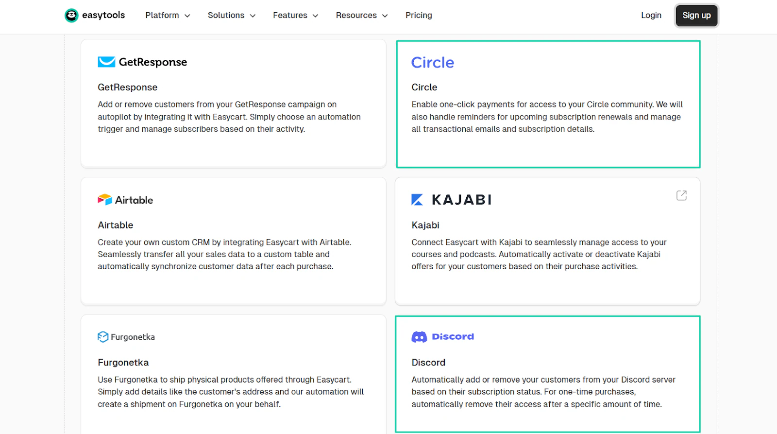Screen dimensions: 777x434
Task: Click the Login link
Action: tap(651, 16)
